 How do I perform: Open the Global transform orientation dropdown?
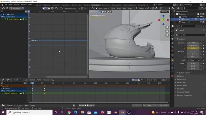pos(141,8)
